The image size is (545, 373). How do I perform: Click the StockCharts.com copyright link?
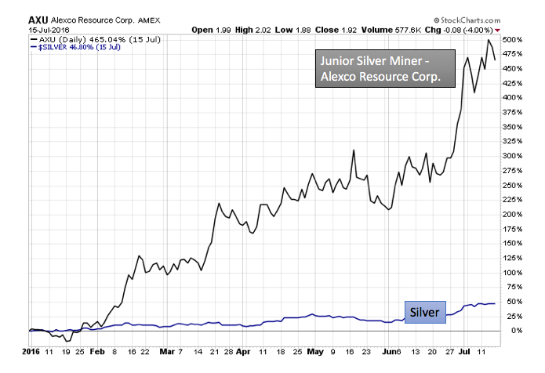pyautogui.click(x=485, y=19)
